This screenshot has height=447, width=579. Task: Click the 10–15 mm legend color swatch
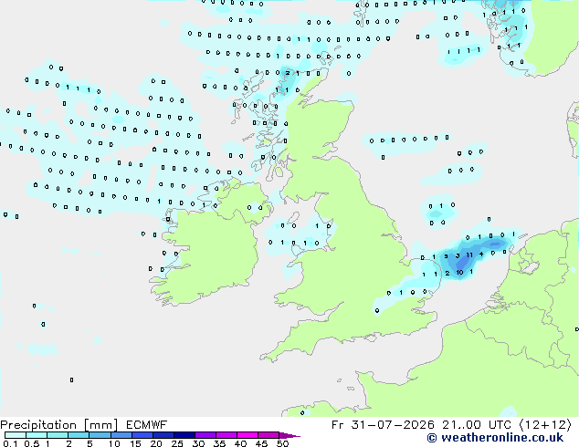121,435
